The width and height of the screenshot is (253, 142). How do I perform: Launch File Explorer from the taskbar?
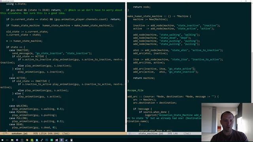(12, 140)
